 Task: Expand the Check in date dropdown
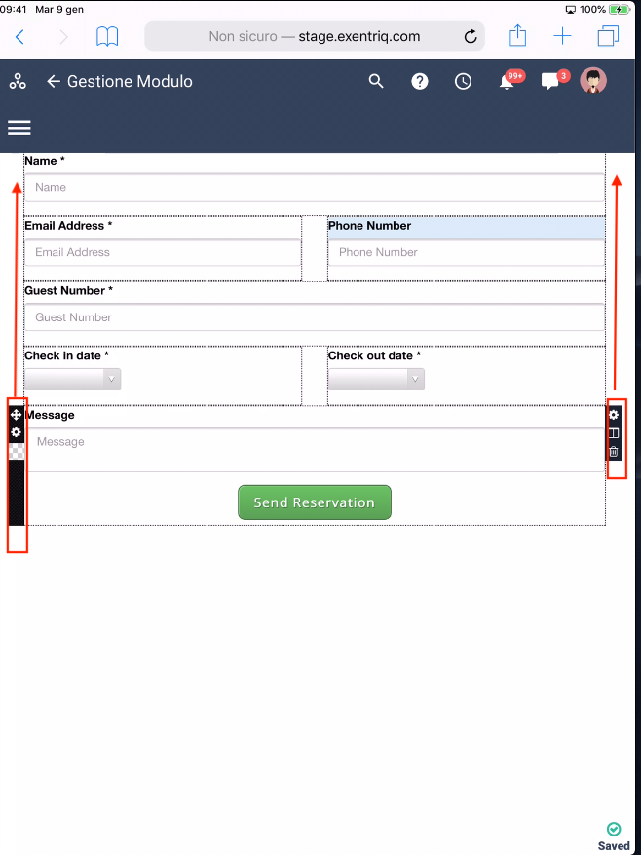(73, 379)
